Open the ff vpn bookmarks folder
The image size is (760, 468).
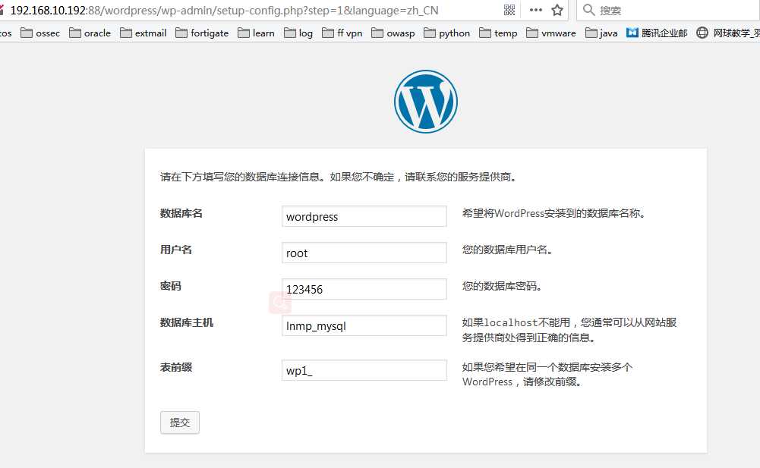tap(342, 33)
